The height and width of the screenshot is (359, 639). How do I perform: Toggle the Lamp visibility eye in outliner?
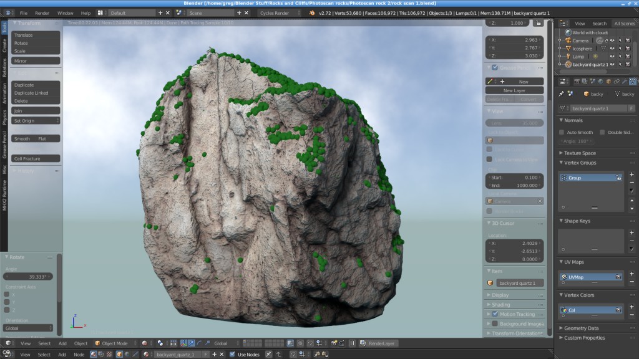[x=612, y=56]
